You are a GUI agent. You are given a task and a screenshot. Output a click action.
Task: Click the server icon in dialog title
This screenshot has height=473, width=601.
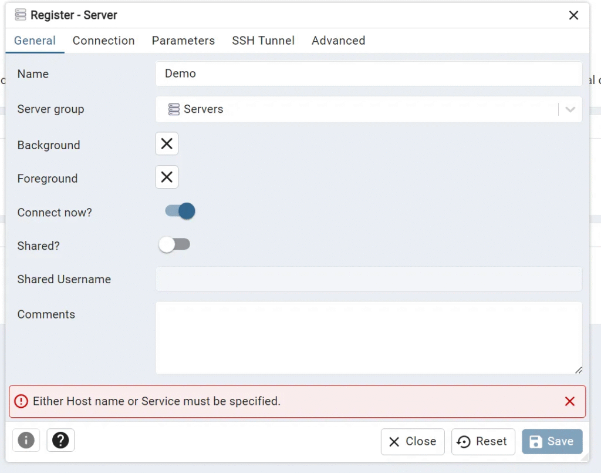click(21, 15)
